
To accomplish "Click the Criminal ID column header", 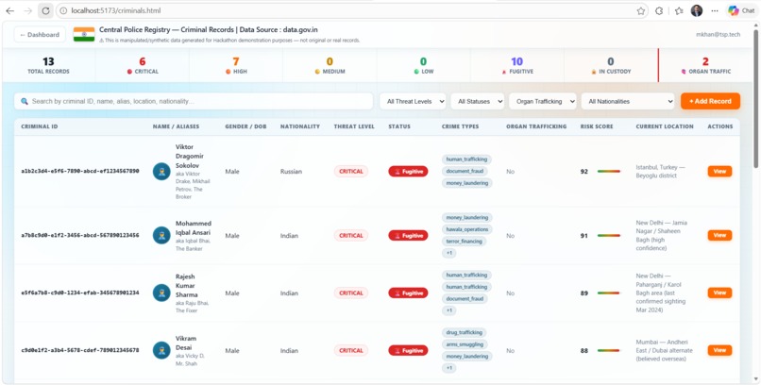I will click(40, 126).
